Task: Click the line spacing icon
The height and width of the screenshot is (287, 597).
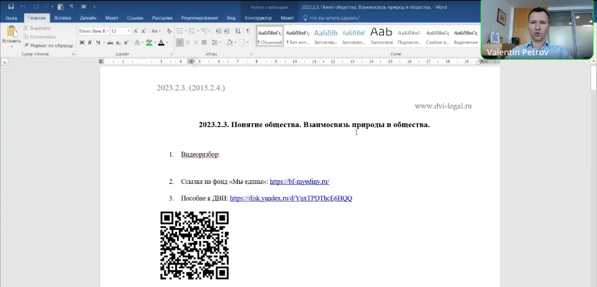Action: [x=215, y=42]
